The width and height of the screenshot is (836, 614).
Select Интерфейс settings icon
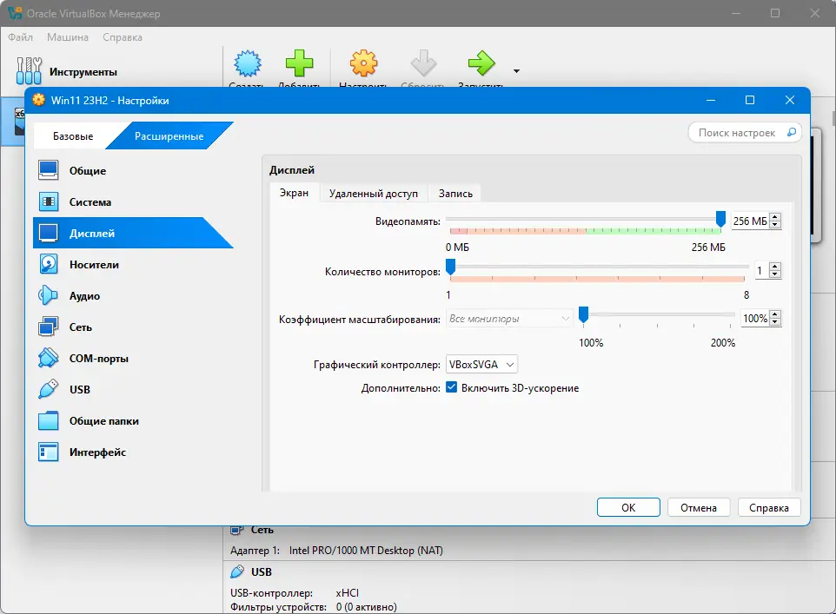pyautogui.click(x=49, y=452)
